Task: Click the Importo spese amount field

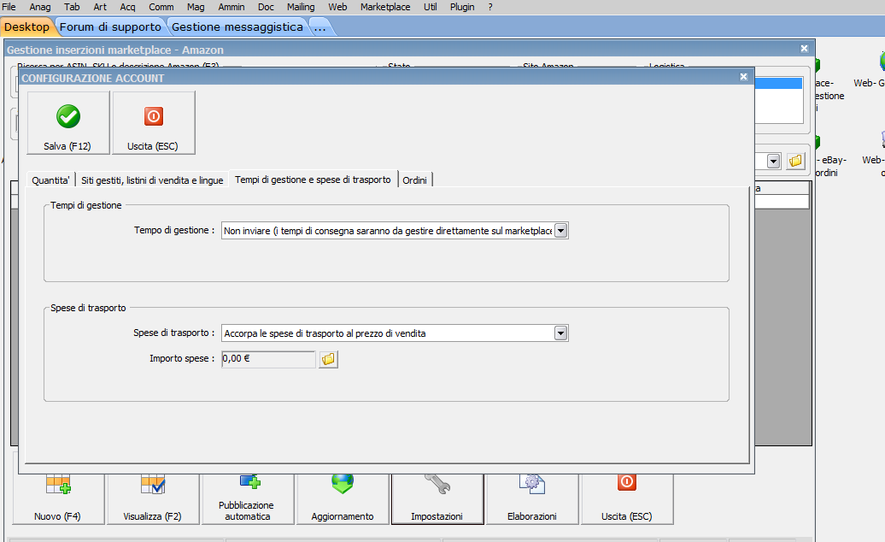Action: tap(268, 359)
